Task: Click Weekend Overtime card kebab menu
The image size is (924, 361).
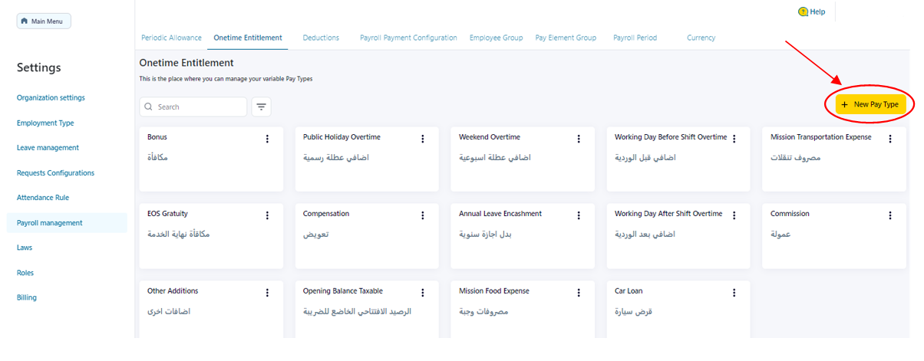Action: pos(579,139)
